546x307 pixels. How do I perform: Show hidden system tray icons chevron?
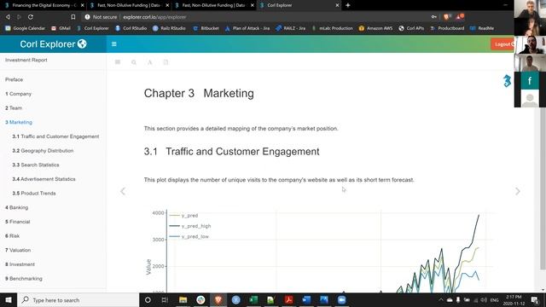441,300
